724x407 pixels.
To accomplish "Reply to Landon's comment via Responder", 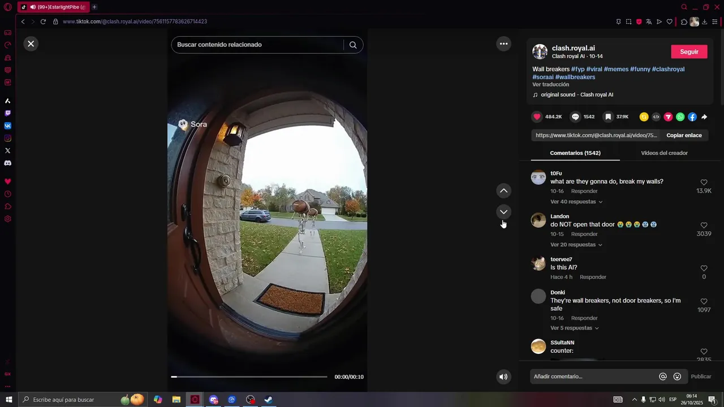I will pos(584,234).
